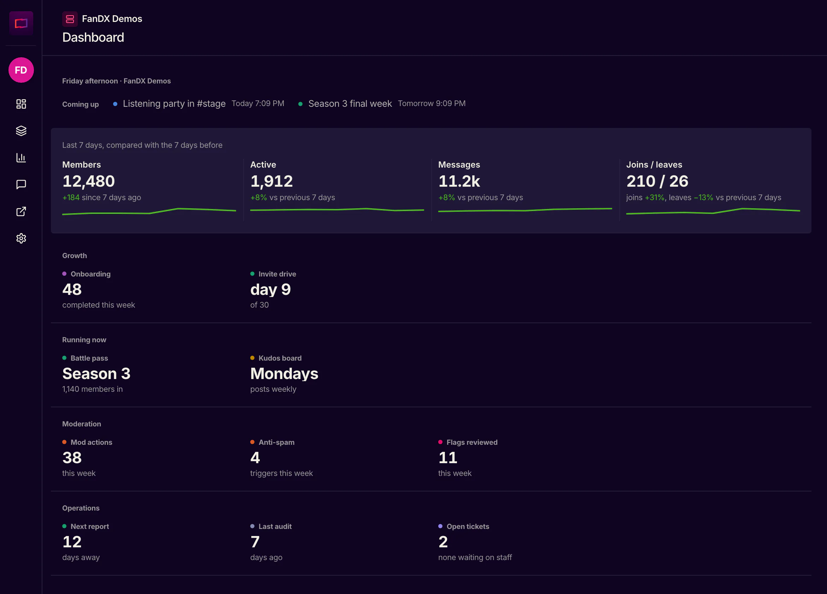Open the Joins / leaves stat card
This screenshot has height=594, width=827.
713,190
